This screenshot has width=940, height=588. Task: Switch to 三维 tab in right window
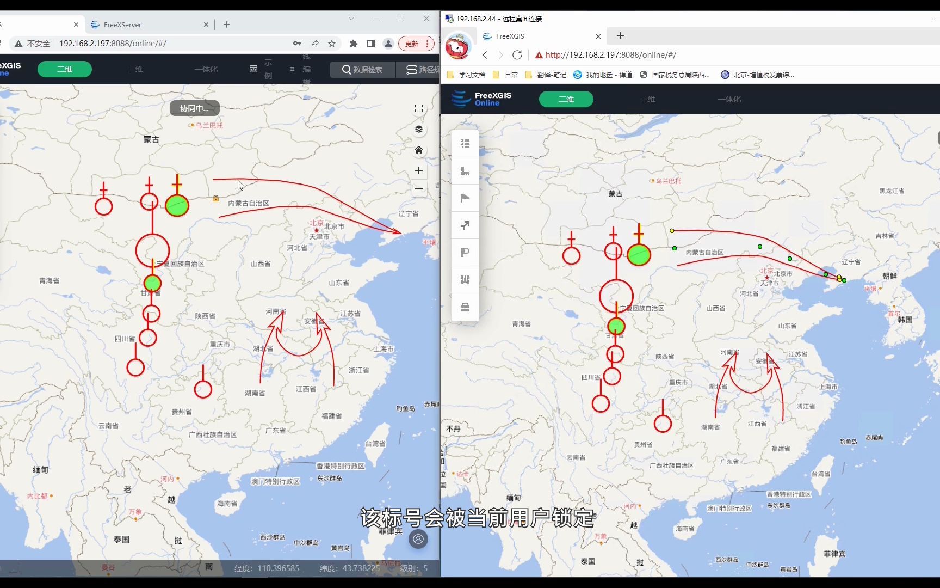(x=648, y=99)
